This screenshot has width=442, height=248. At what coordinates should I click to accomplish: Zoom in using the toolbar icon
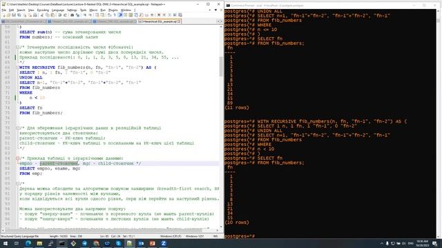[x=84, y=15]
